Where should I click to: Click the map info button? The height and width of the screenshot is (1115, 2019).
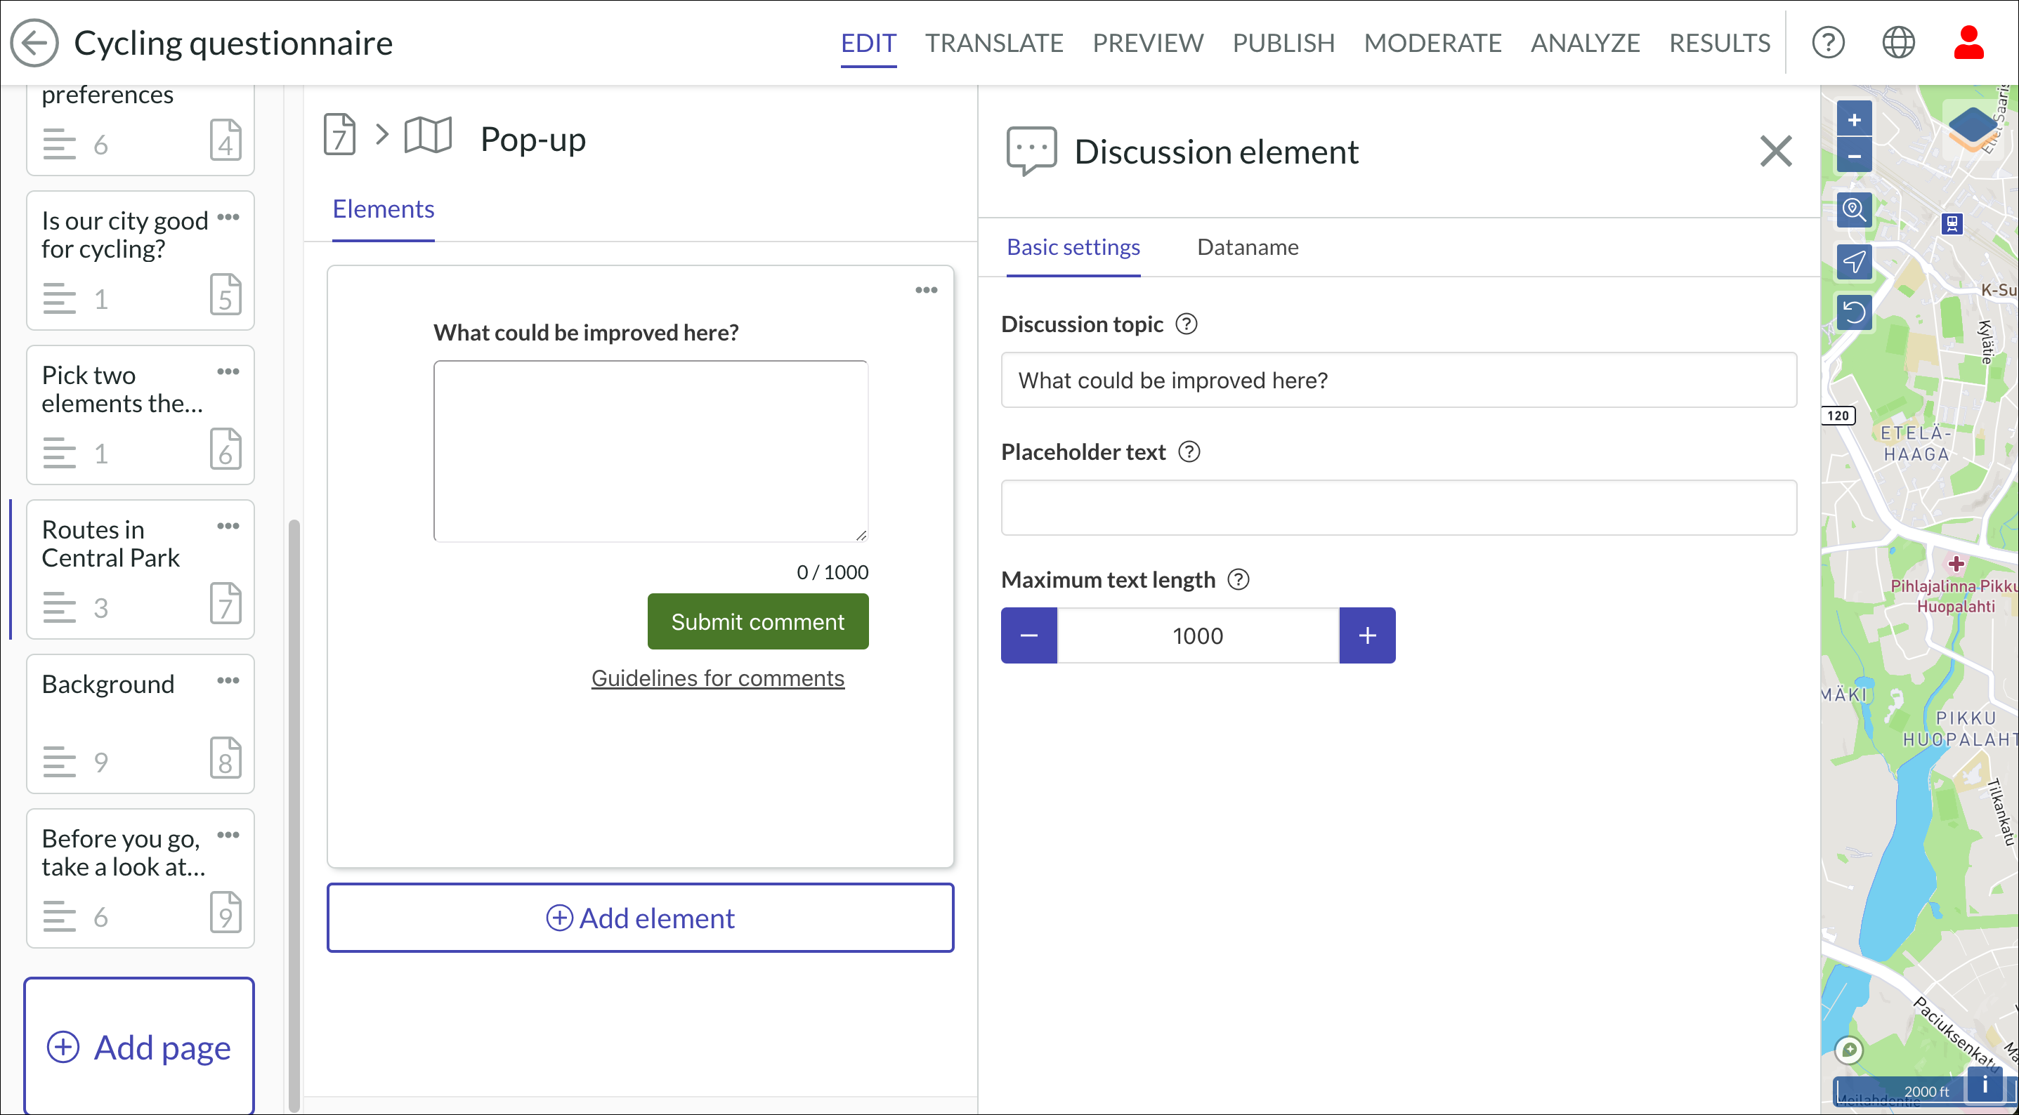coord(1985,1084)
